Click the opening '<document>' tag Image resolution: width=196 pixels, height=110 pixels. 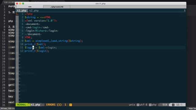(x=32, y=24)
